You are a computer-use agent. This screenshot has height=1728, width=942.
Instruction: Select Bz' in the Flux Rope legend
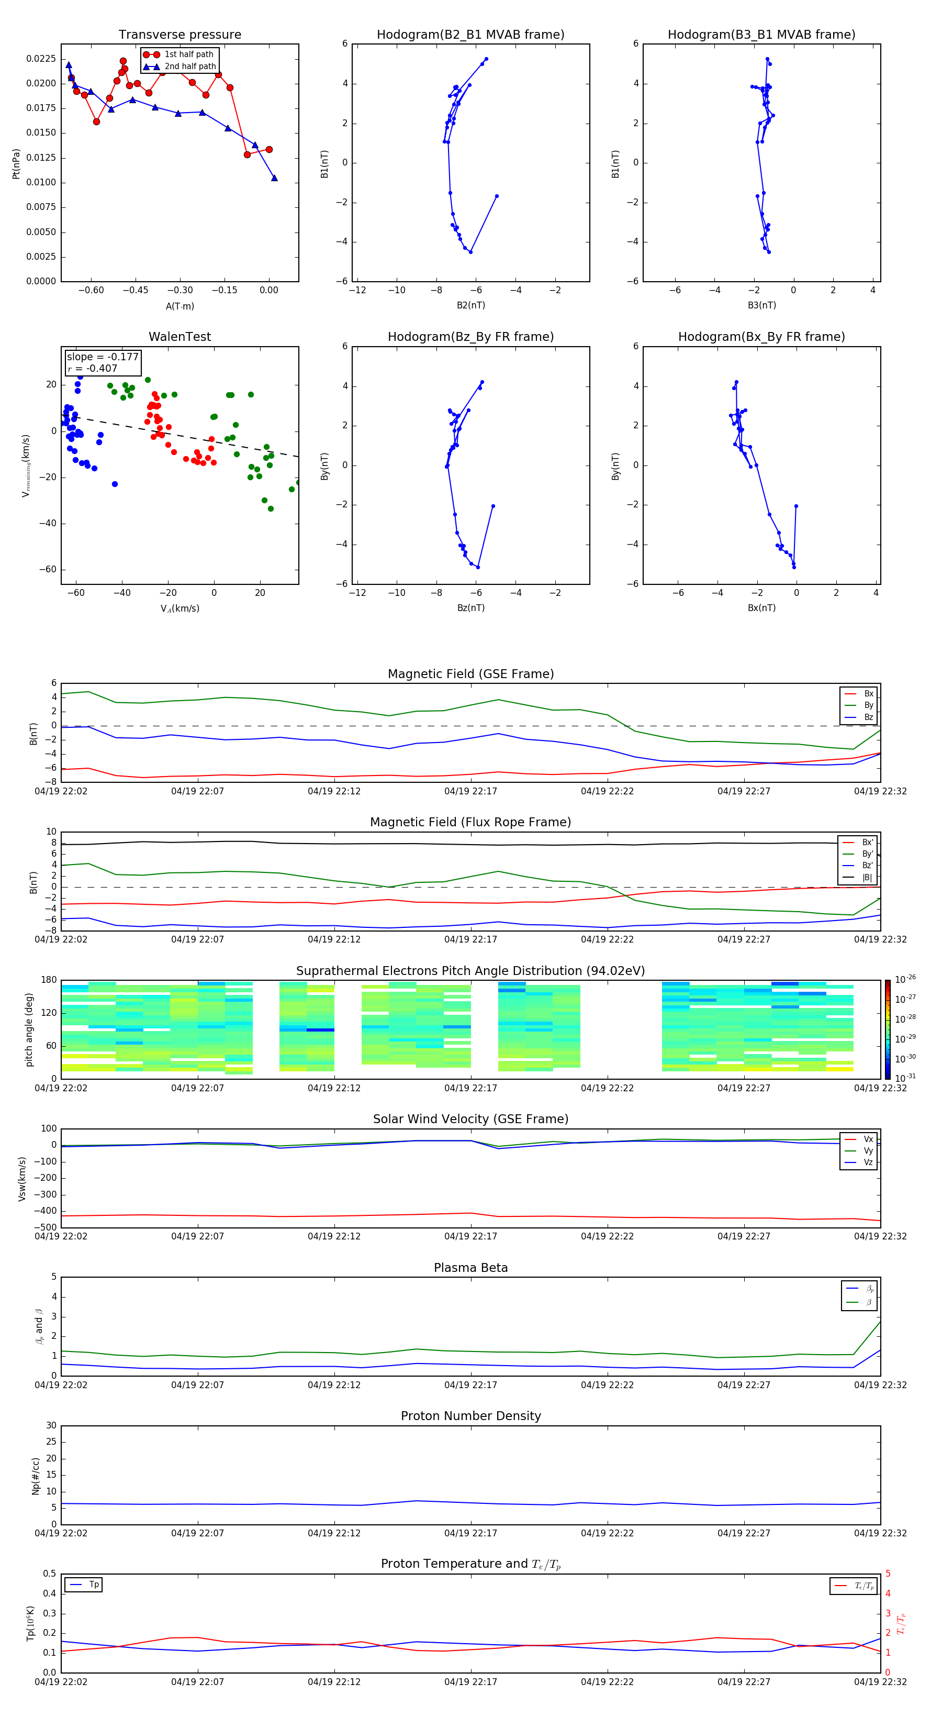[x=858, y=866]
